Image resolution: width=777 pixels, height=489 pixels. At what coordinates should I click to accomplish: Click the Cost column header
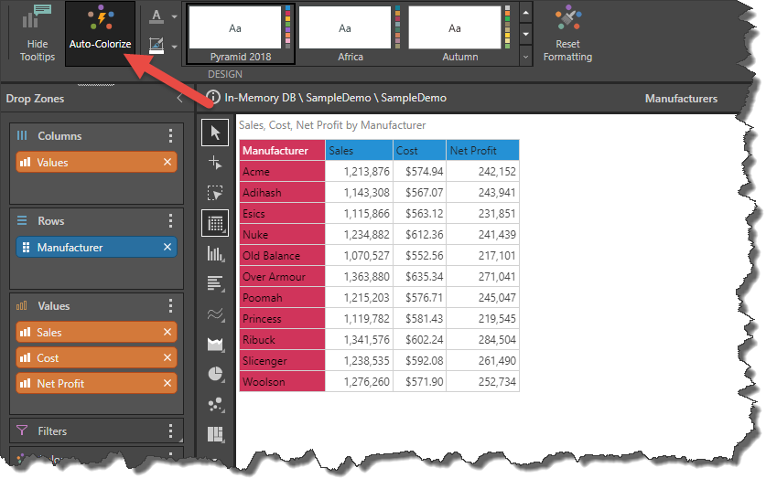[x=420, y=151]
